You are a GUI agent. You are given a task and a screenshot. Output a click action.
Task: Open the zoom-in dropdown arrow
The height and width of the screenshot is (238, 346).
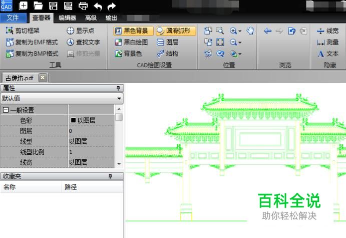(x=240, y=31)
